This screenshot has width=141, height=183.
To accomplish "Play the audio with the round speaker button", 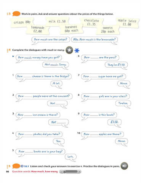I will (124, 166).
